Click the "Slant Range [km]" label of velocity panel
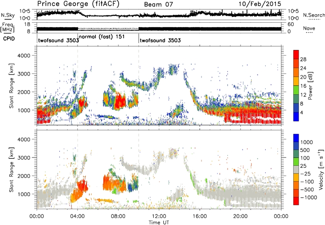 (11, 169)
